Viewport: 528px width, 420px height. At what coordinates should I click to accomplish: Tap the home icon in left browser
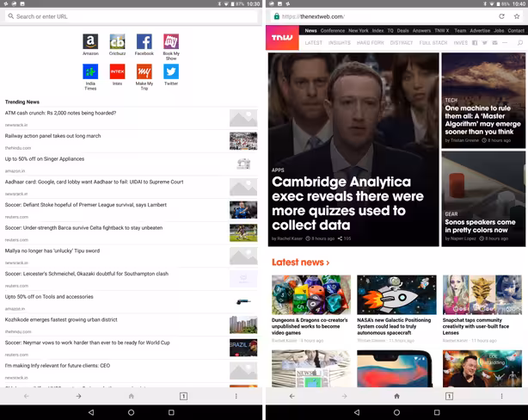pyautogui.click(x=132, y=396)
